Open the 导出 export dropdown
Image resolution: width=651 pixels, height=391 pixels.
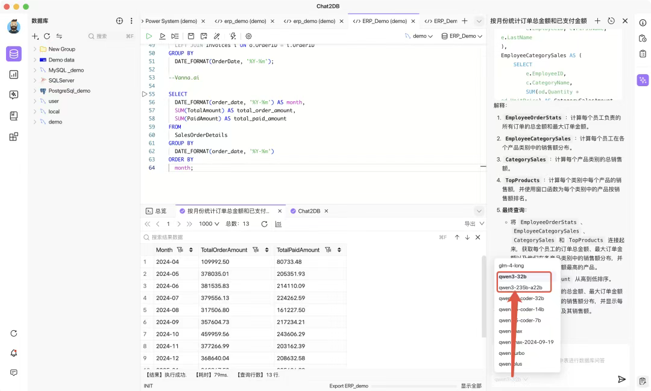pyautogui.click(x=474, y=224)
